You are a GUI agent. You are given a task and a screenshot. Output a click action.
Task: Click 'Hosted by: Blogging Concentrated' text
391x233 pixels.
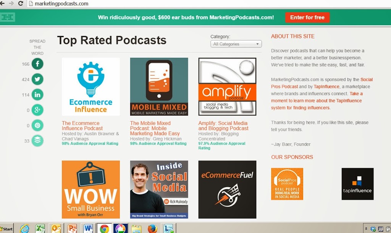(218, 136)
